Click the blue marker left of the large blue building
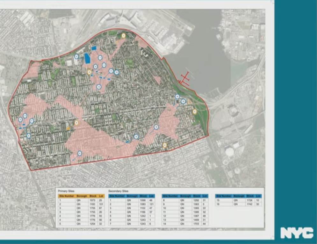317x244 pixels. click(x=76, y=56)
